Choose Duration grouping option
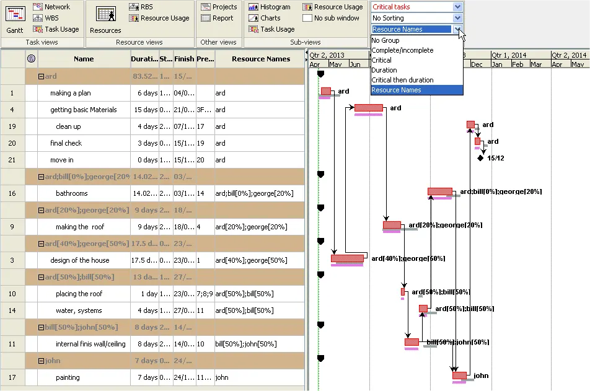The height and width of the screenshot is (391, 590). pyautogui.click(x=417, y=70)
